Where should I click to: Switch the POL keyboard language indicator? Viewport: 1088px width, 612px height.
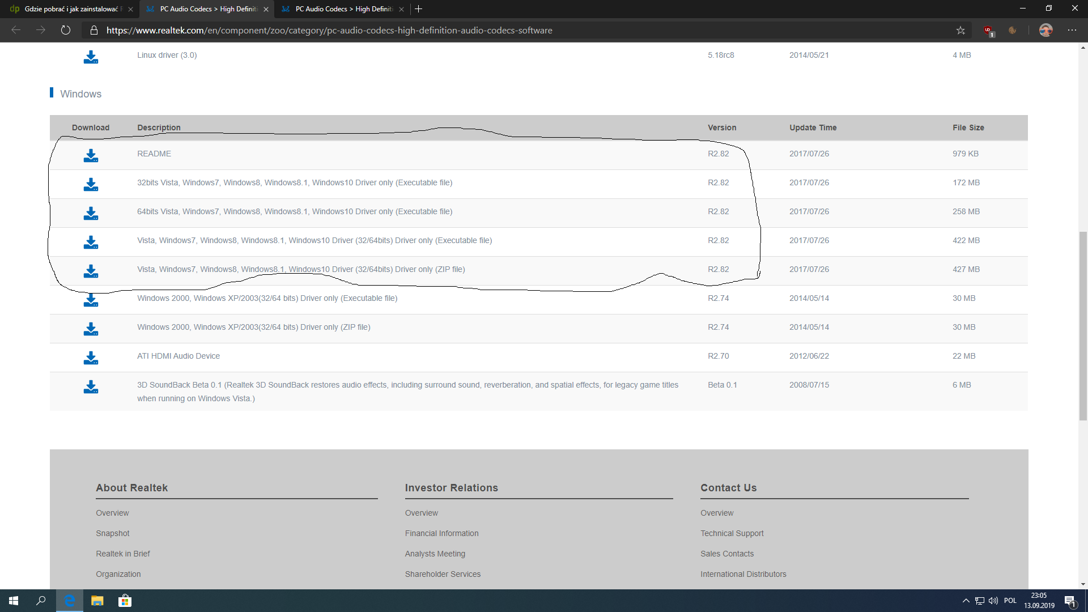(1010, 601)
